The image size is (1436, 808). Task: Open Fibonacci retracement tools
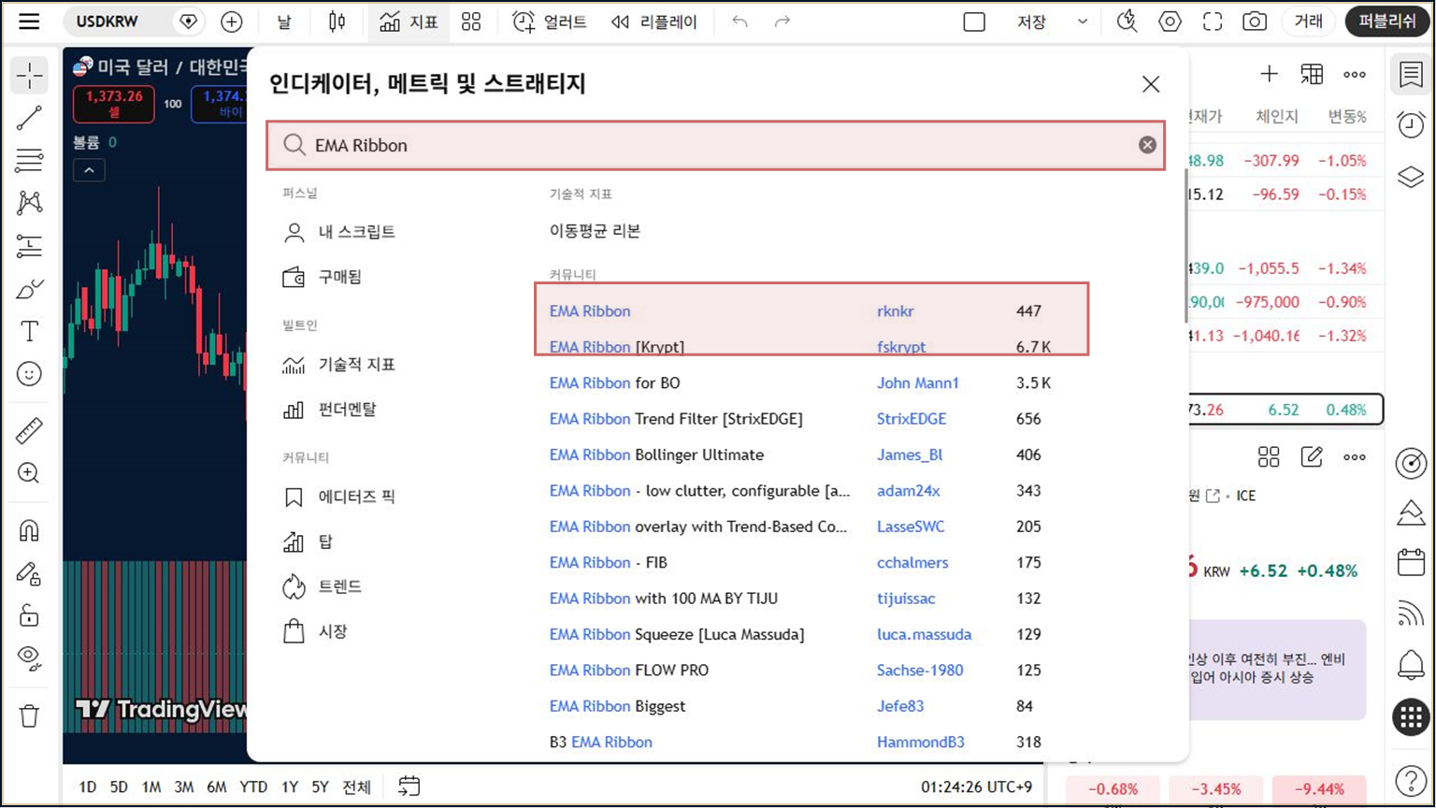click(x=30, y=160)
